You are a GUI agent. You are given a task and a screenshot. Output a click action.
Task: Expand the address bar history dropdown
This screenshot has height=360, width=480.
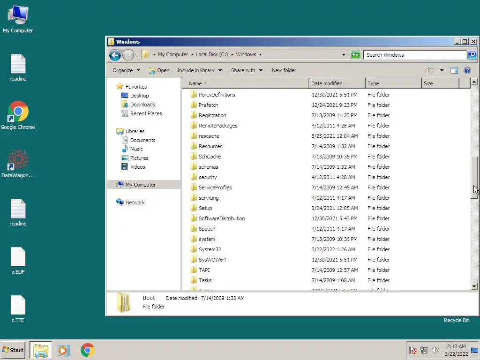(344, 55)
